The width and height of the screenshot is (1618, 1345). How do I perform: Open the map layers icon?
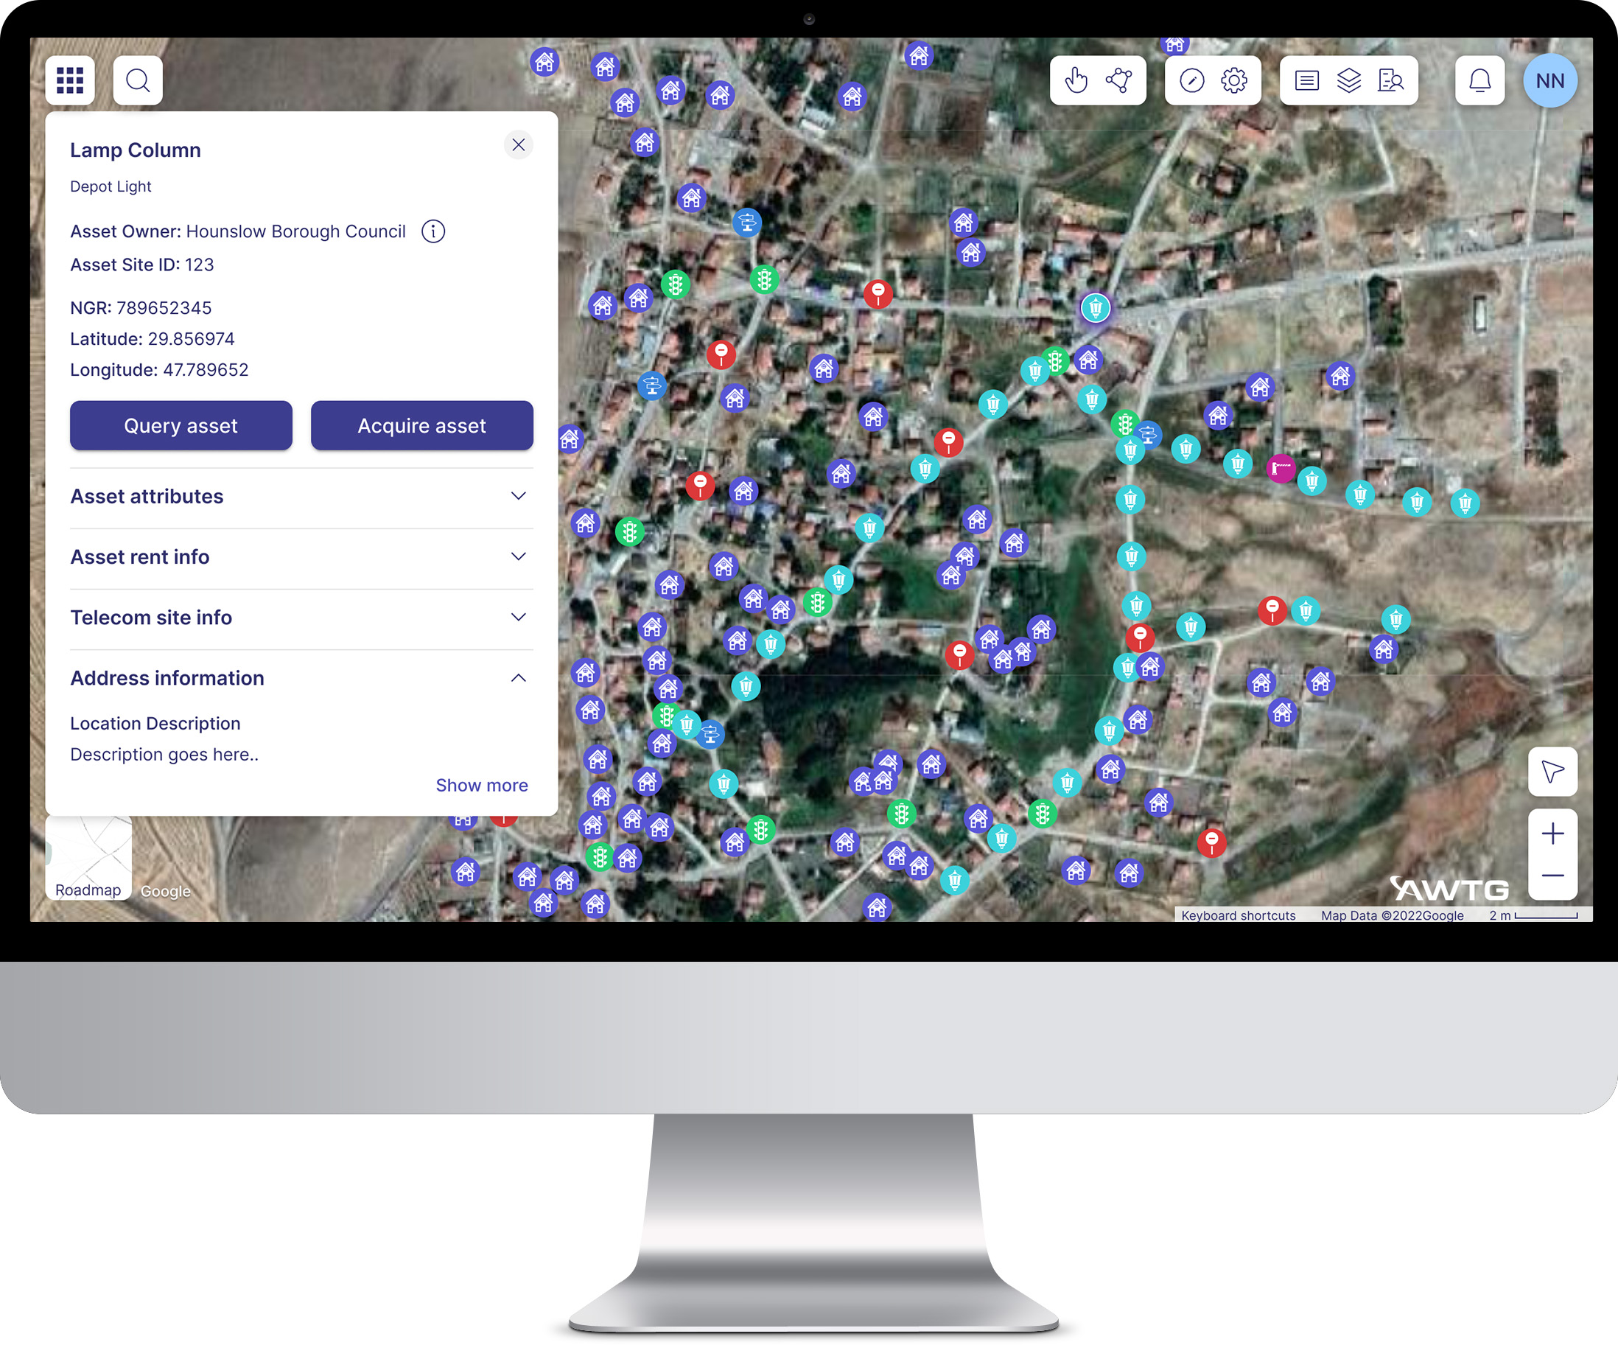1349,80
